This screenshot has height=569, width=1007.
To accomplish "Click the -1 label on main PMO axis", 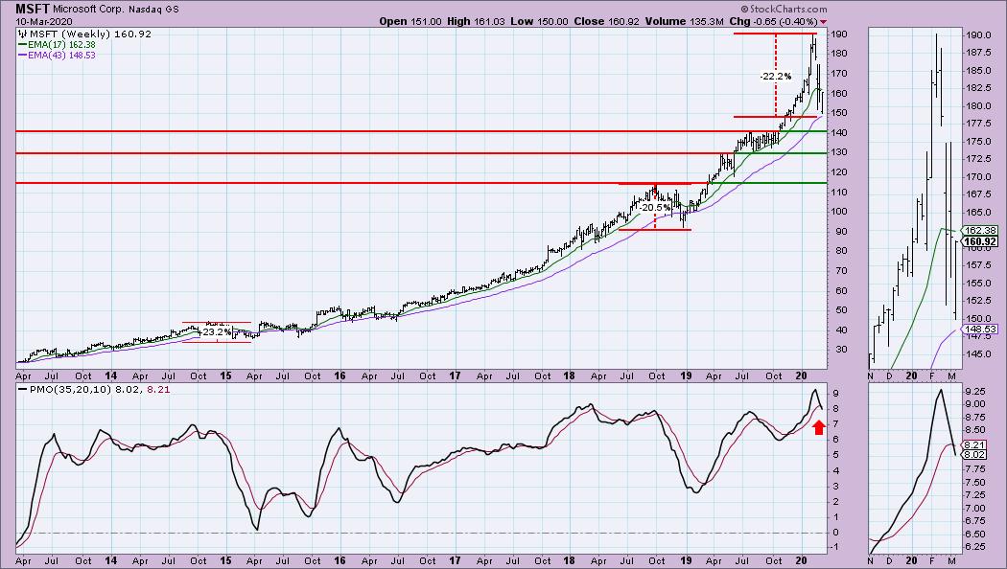I will tap(835, 548).
